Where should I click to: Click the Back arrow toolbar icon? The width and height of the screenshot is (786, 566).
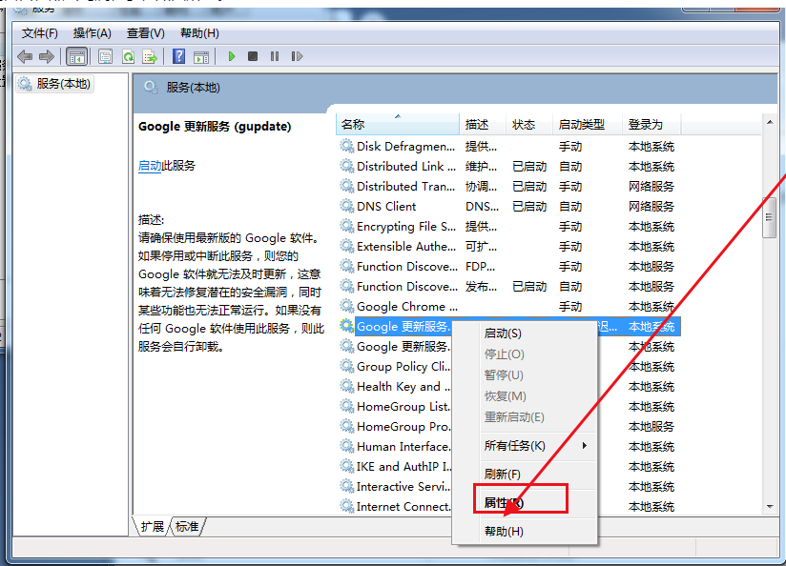coord(25,56)
